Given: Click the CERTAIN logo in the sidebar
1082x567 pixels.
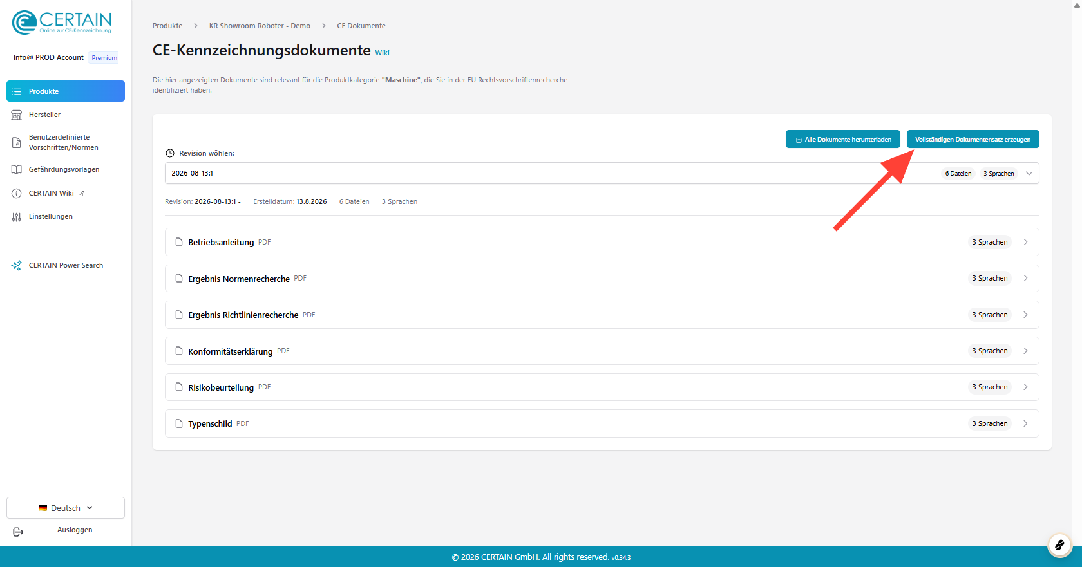Looking at the screenshot, I should (x=62, y=23).
